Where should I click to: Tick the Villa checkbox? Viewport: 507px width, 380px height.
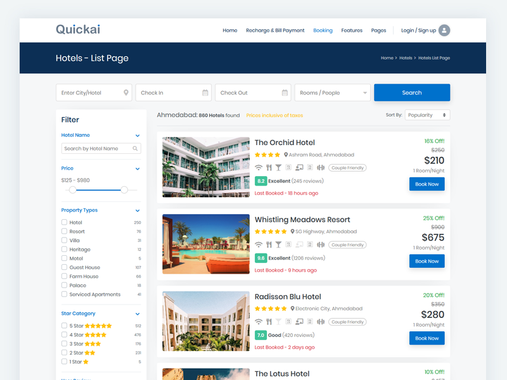[64, 241]
